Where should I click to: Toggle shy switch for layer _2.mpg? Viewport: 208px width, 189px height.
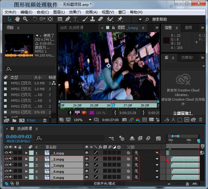point(87,159)
